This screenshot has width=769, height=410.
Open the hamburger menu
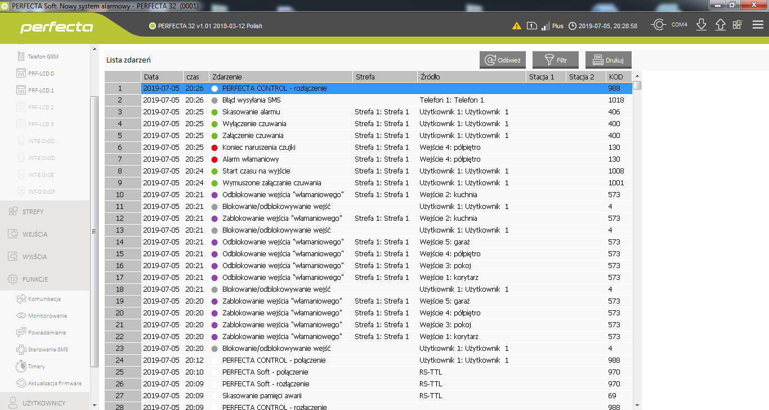tap(758, 25)
